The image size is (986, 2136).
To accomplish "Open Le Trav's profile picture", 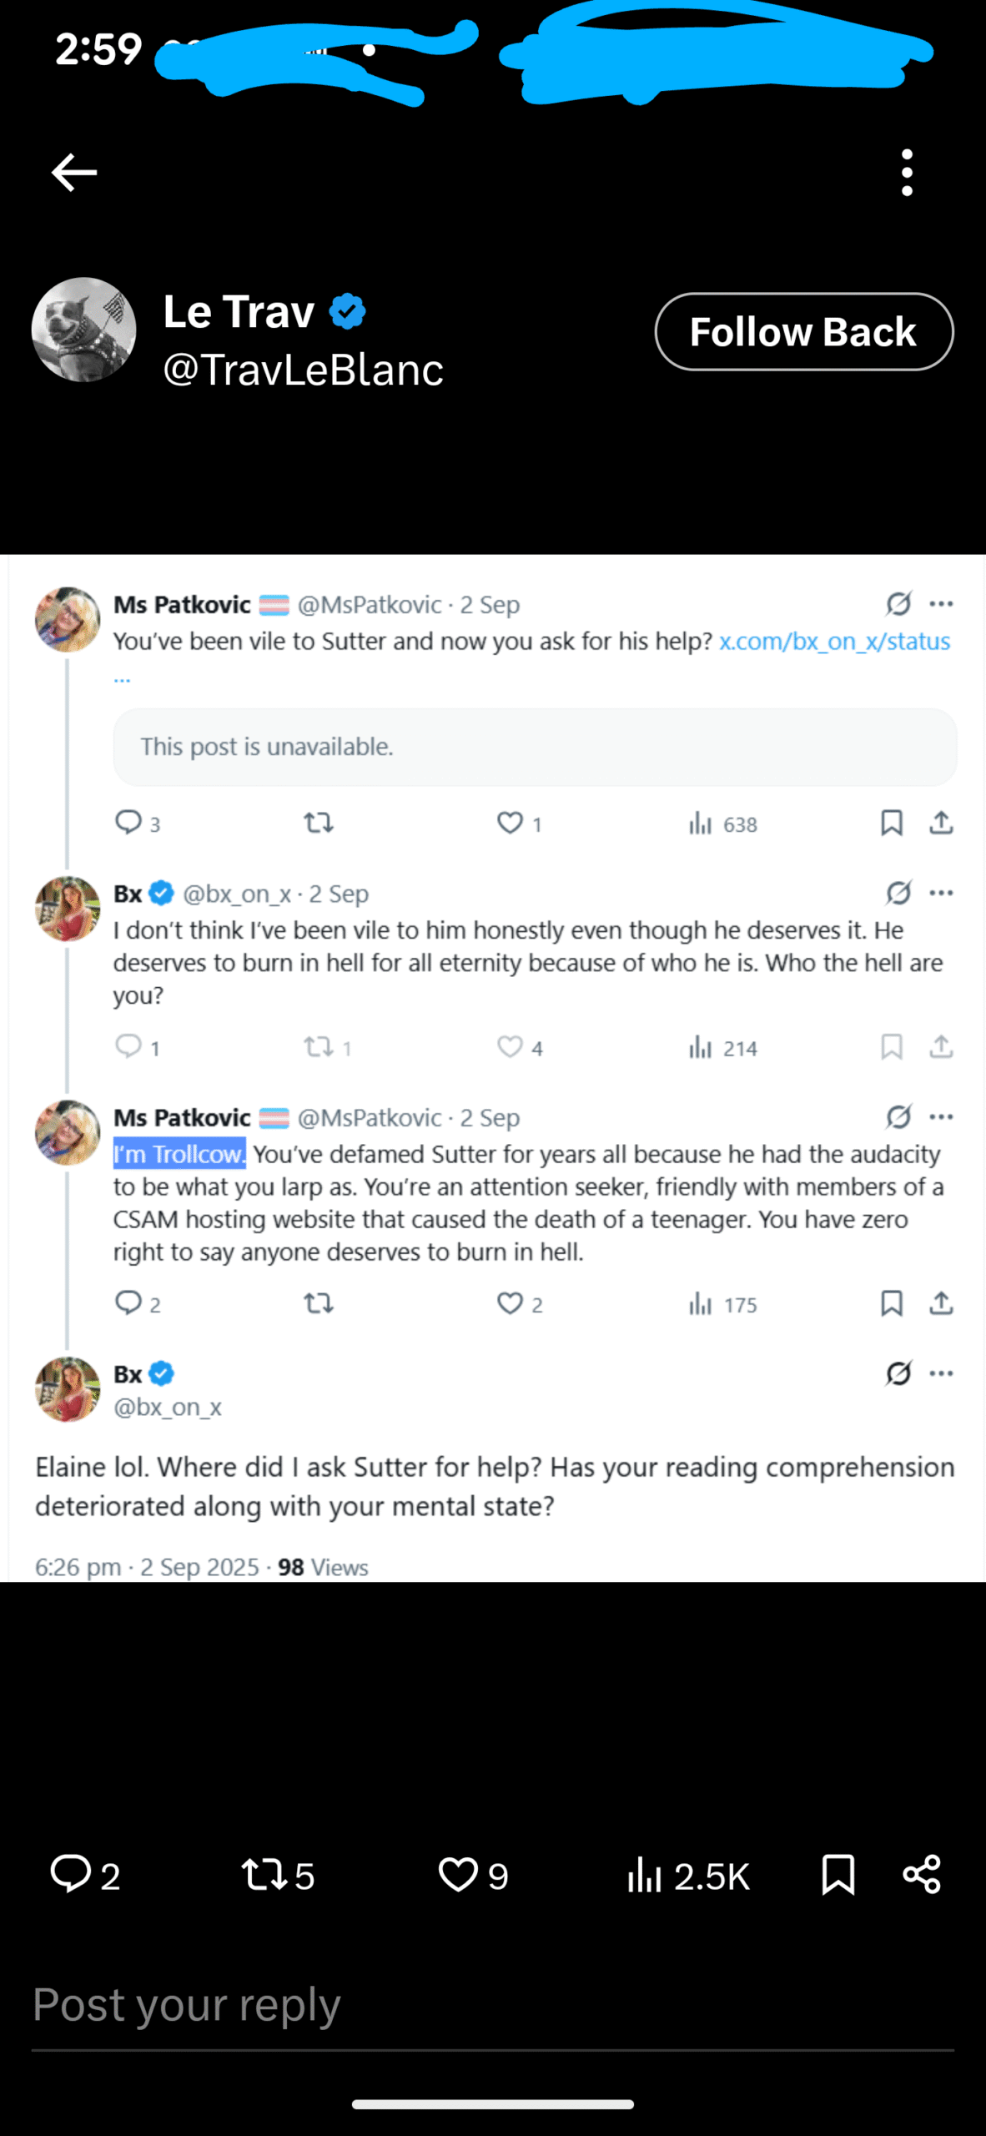I will (83, 330).
